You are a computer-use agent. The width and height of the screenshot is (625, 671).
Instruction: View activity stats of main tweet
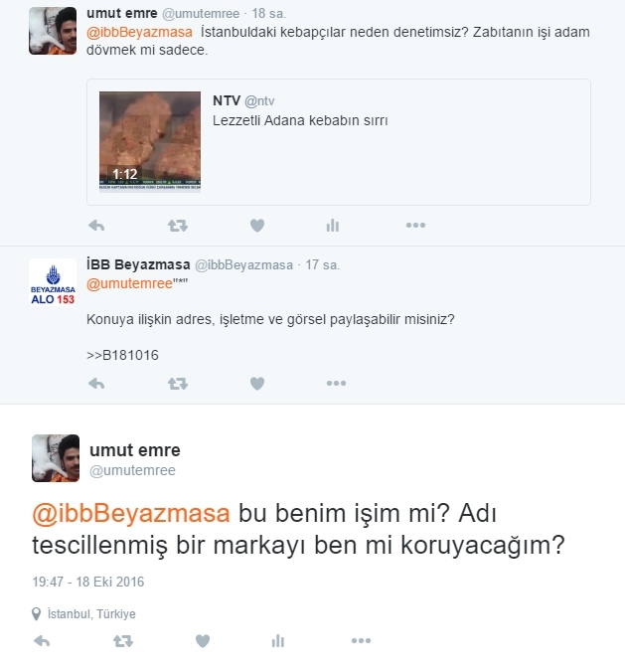pos(278,641)
